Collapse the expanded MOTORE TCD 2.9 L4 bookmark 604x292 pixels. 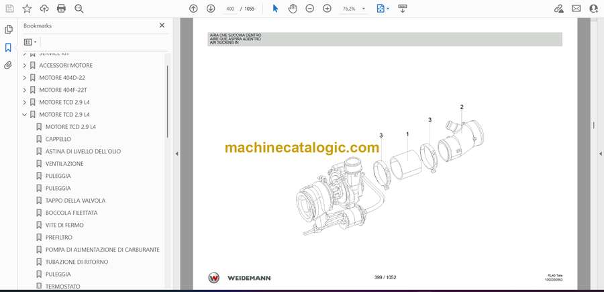pyautogui.click(x=25, y=114)
